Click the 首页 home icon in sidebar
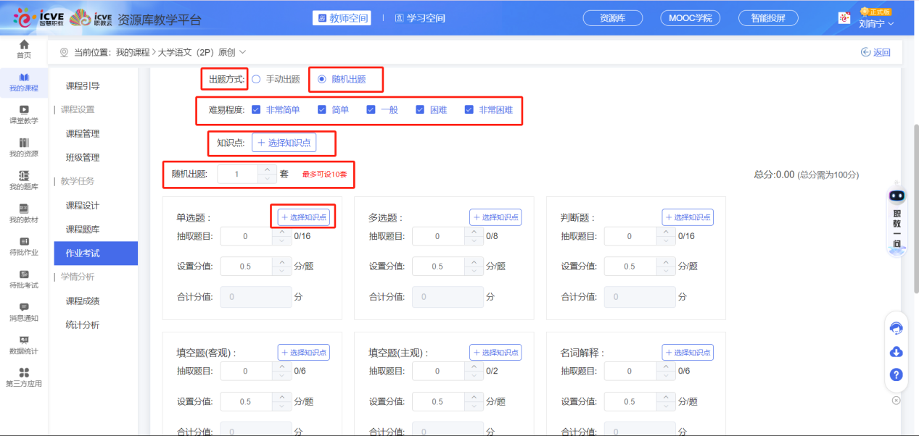Viewport: 919px width, 436px height. click(x=24, y=49)
